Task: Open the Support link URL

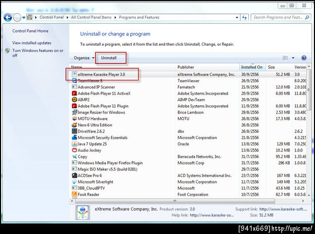Action: (x=283, y=209)
